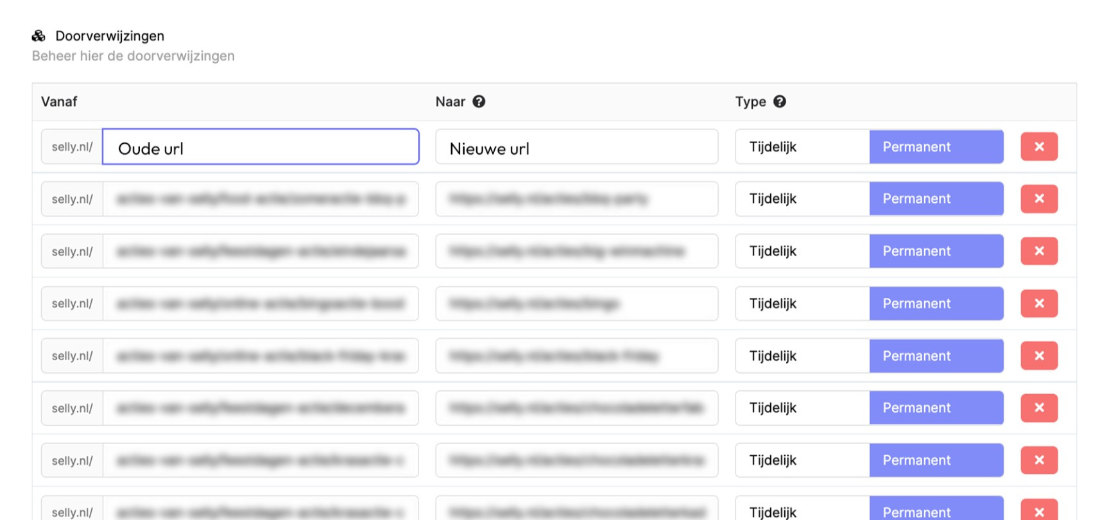Remove the fourth redirect row via red X
The width and height of the screenshot is (1109, 520).
click(x=1038, y=304)
